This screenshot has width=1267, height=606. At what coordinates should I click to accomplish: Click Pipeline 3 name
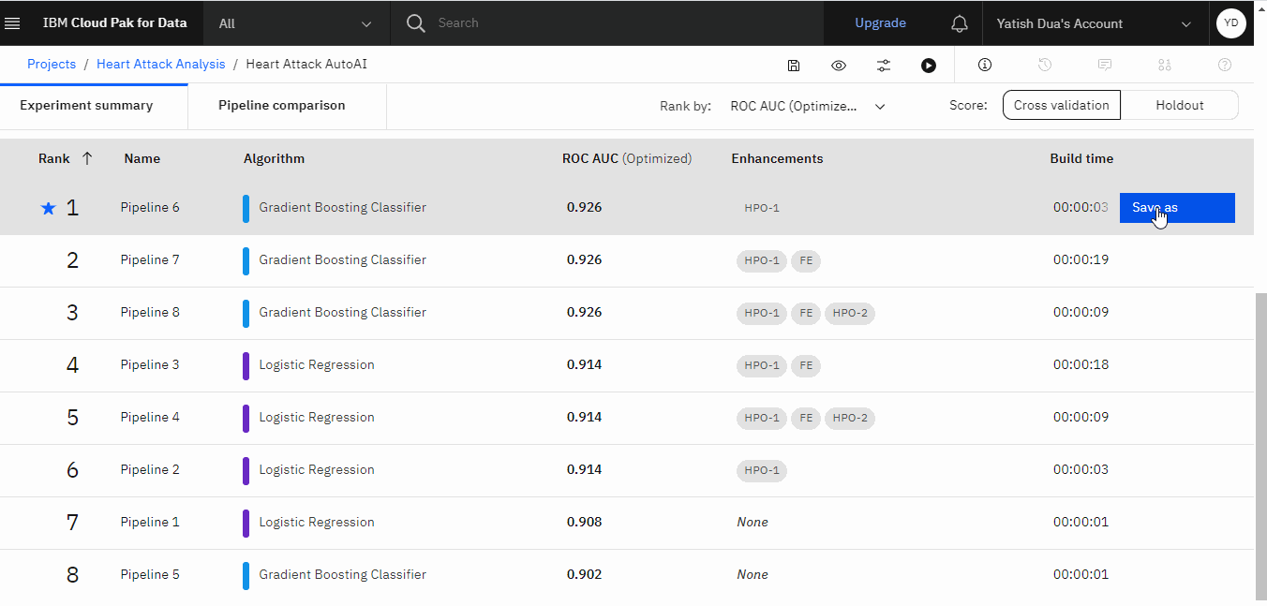pyautogui.click(x=150, y=365)
